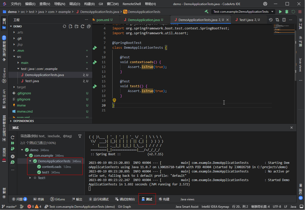This screenshot has width=305, height=210.
Task: Click master* branch in the status bar
Action: [11, 206]
